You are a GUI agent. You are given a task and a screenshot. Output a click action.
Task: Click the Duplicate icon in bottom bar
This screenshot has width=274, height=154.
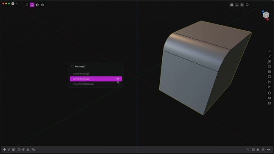pyautogui.click(x=19, y=150)
